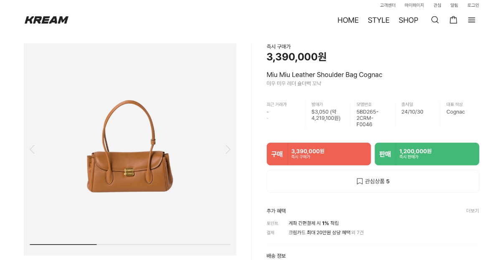Expand 추가 혜택 with 더보기
This screenshot has height=260, width=501.
click(x=472, y=211)
